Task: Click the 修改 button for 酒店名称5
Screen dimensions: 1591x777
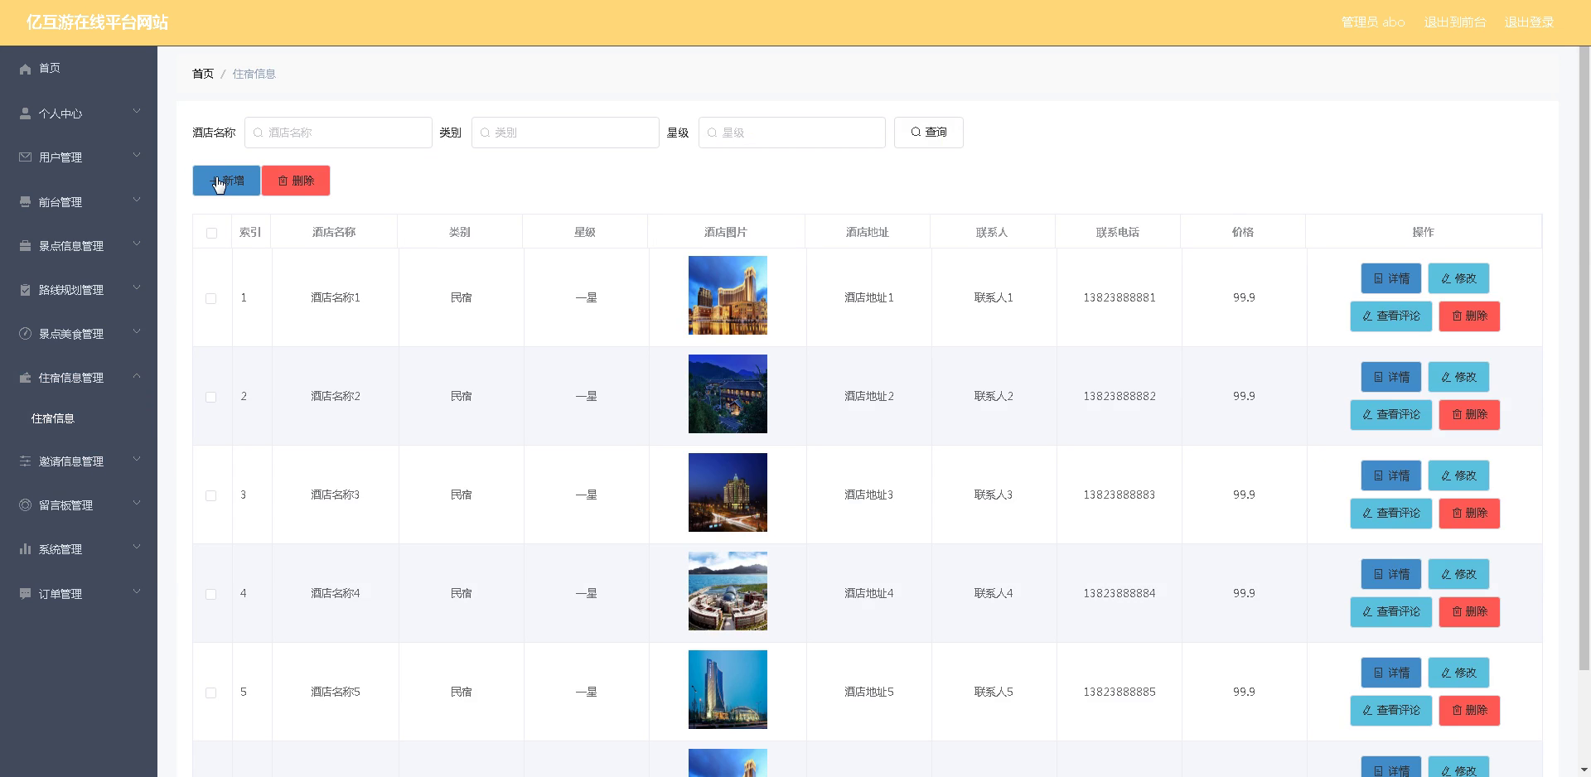Action: pos(1458,673)
